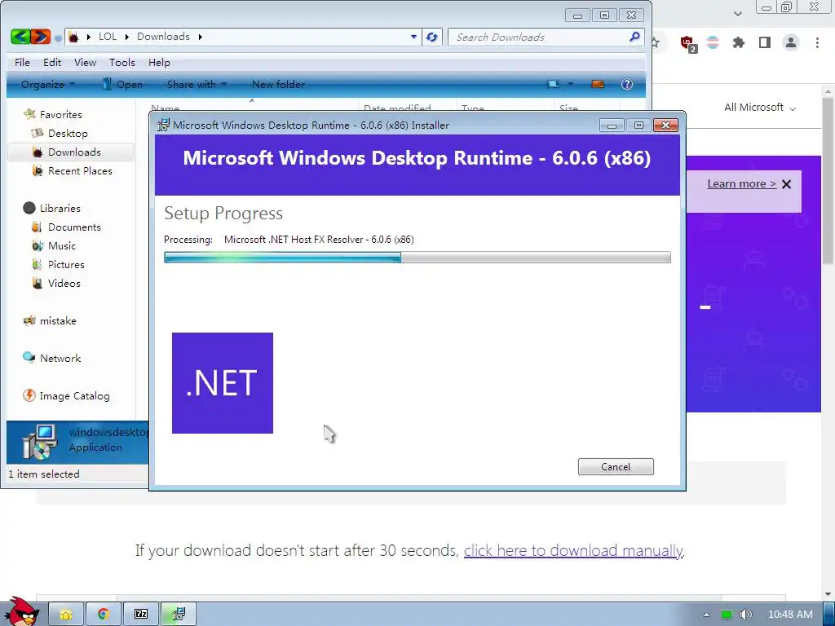Open the view options dropdown arrow

[x=570, y=84]
